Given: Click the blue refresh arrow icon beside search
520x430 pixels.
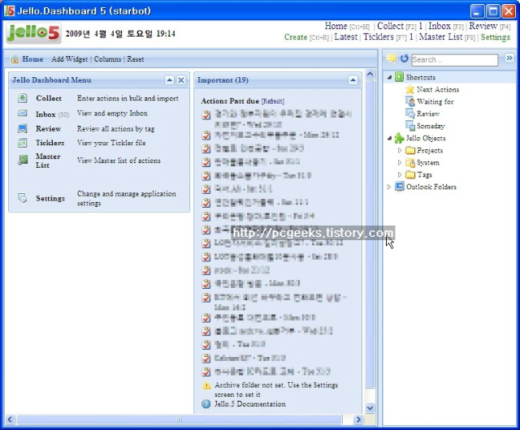Looking at the screenshot, I should (404, 58).
